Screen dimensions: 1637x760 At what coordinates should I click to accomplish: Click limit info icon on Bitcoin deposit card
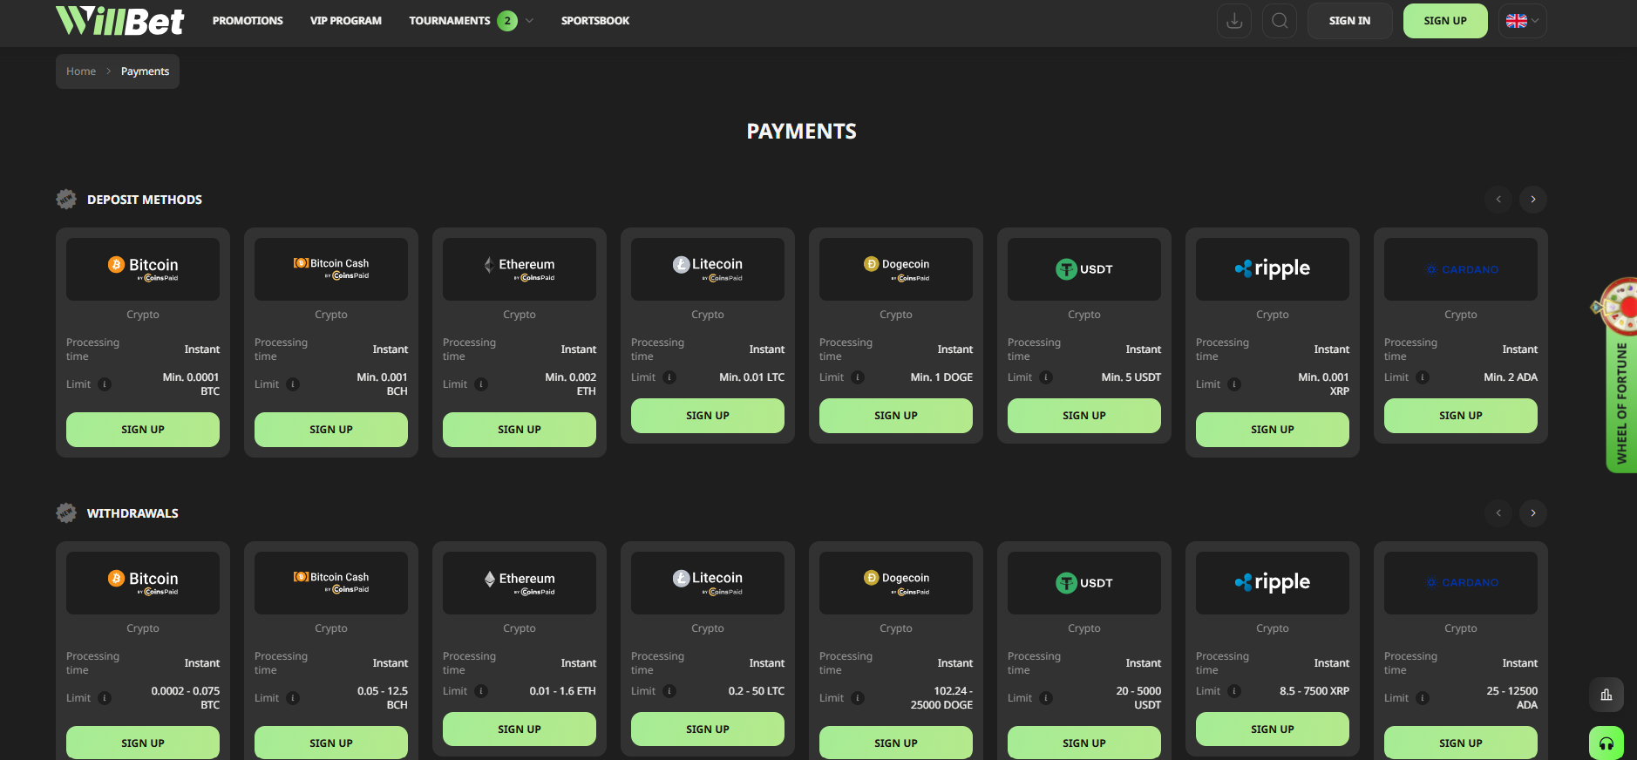pos(105,384)
